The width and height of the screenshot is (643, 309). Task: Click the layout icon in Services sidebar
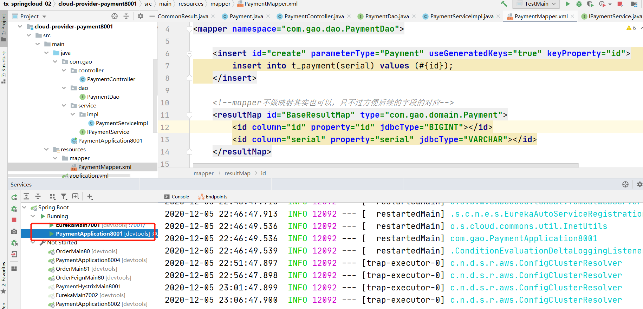(x=14, y=269)
